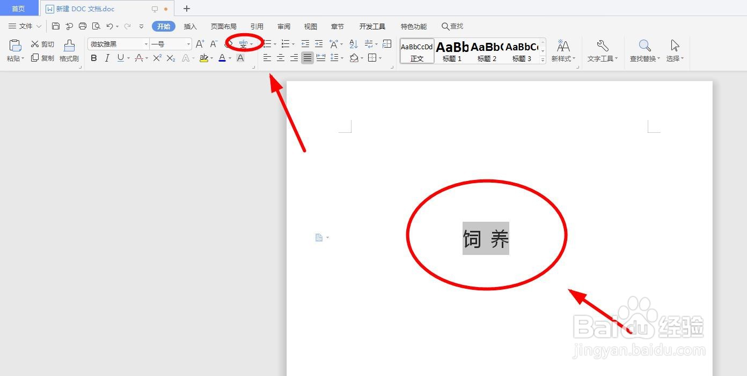Toggle character shading A button
Screen dimensions: 747x376
tap(240, 58)
